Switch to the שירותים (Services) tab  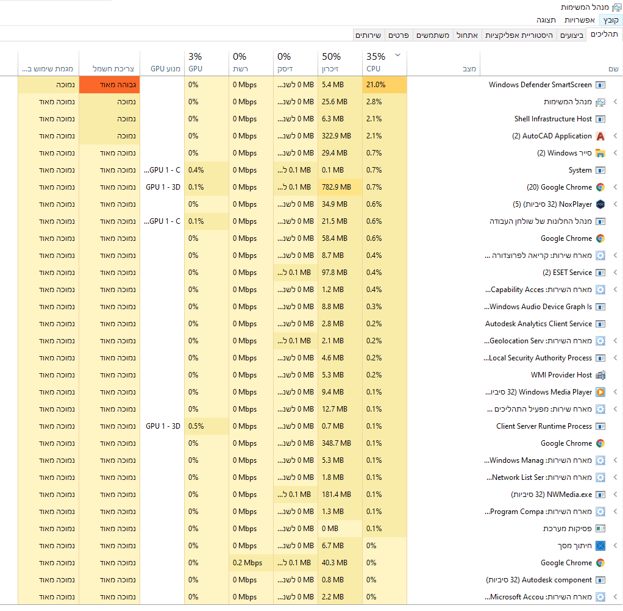(x=368, y=35)
